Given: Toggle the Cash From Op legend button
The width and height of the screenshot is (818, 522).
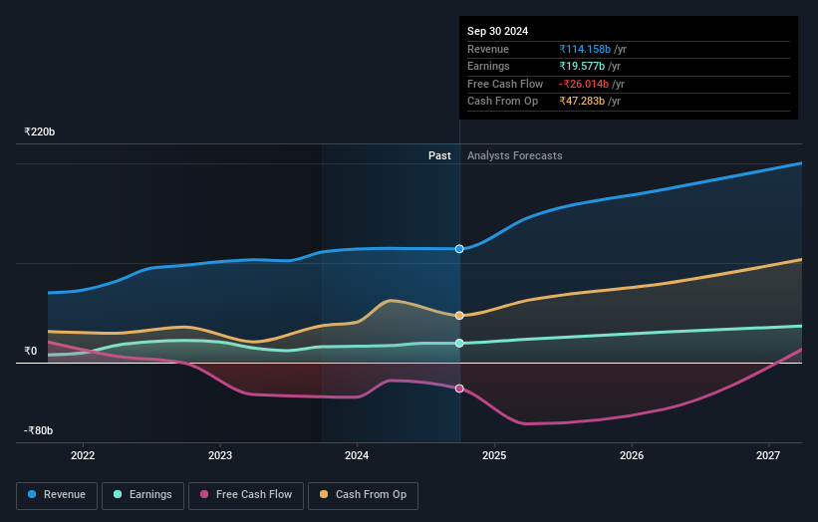Looking at the screenshot, I should coord(363,495).
